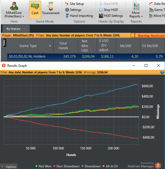Expand the More Reports dropdown arrow
Screen dimensions: 165x169
pyautogui.click(x=142, y=17)
